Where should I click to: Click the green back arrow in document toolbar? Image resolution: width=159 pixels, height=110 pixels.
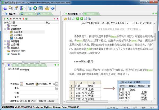(82, 18)
